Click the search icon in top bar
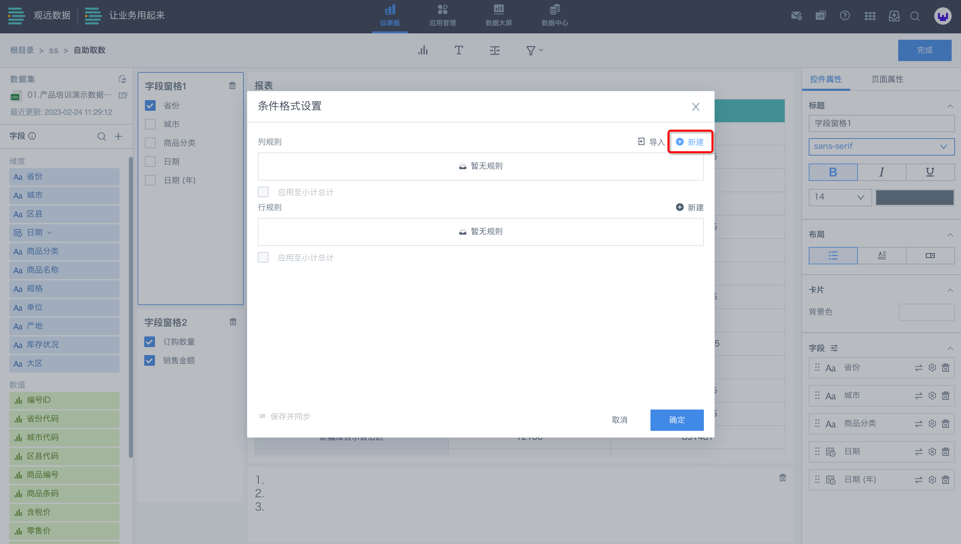 (x=915, y=16)
